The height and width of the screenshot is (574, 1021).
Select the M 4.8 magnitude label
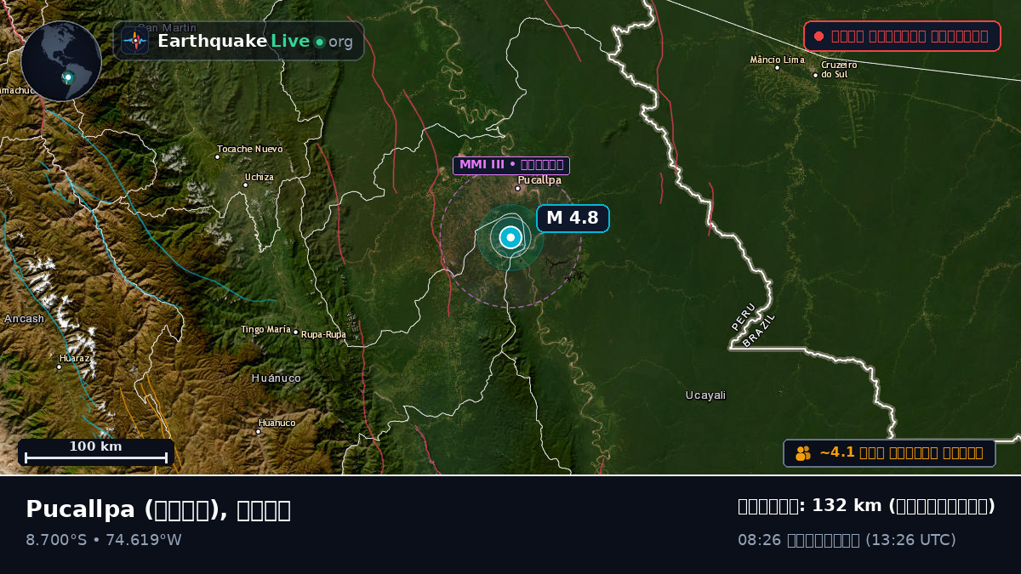point(573,218)
